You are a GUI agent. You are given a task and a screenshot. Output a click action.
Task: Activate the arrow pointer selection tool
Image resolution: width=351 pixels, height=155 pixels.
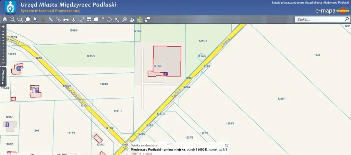[35, 20]
